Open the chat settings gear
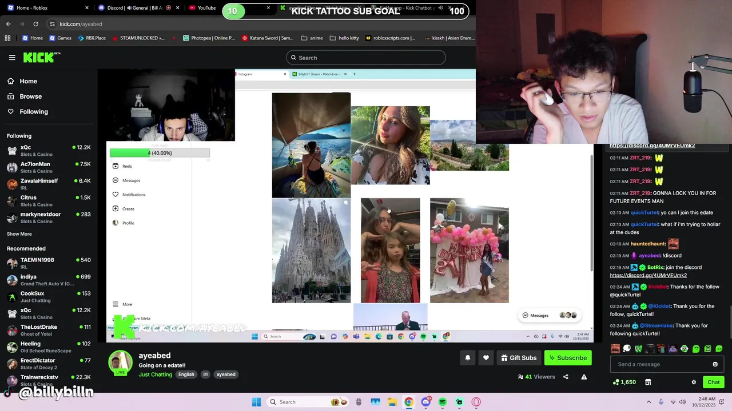The image size is (732, 411). pos(694,382)
